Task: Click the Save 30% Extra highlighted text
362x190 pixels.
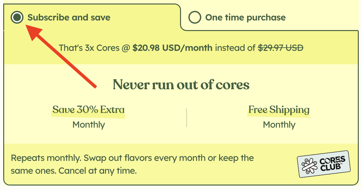Action: (x=88, y=110)
